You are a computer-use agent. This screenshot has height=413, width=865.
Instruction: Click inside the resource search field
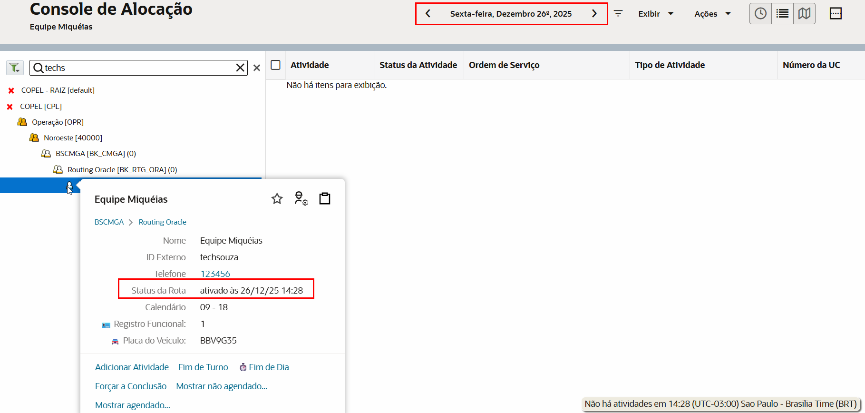pyautogui.click(x=138, y=68)
